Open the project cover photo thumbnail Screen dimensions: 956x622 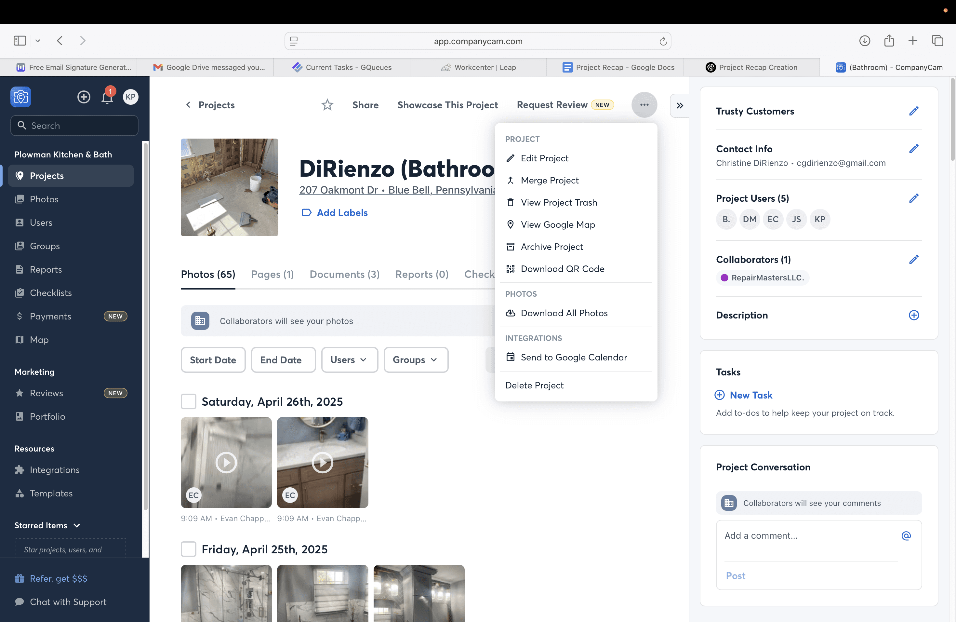(229, 187)
